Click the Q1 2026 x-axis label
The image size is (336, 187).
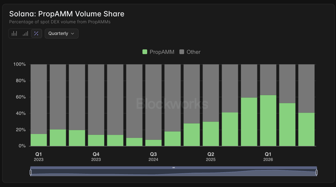coord(268,157)
